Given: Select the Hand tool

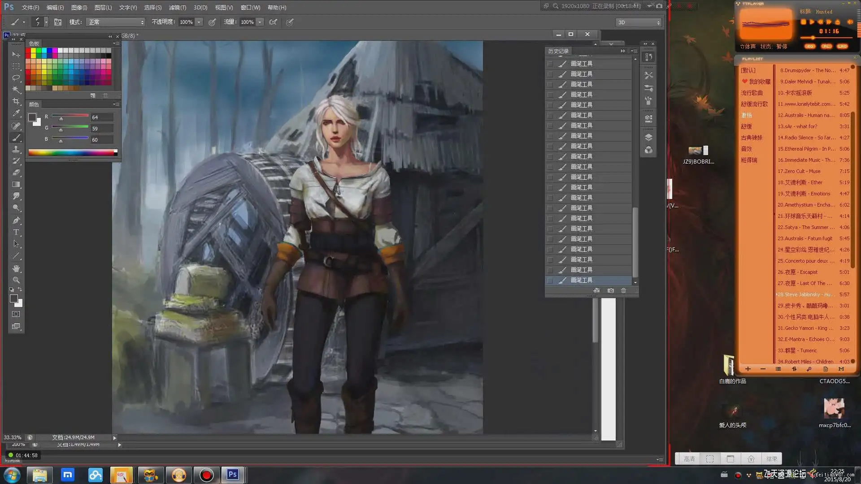Looking at the screenshot, I should coord(16,268).
